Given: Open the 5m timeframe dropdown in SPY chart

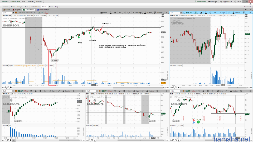Looking at the screenshot, I should (x=215, y=13).
